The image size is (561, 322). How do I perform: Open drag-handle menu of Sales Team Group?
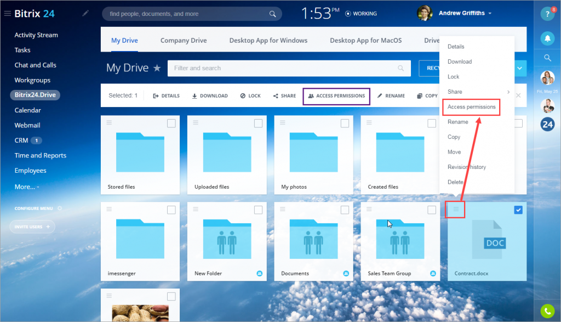tap(369, 209)
